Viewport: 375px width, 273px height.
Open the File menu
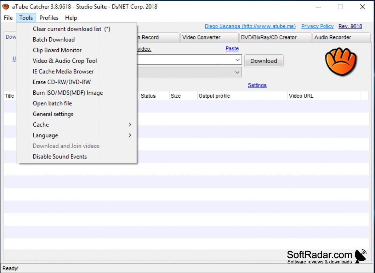coord(8,18)
